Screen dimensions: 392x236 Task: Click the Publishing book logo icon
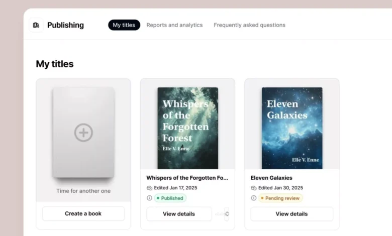(36, 25)
